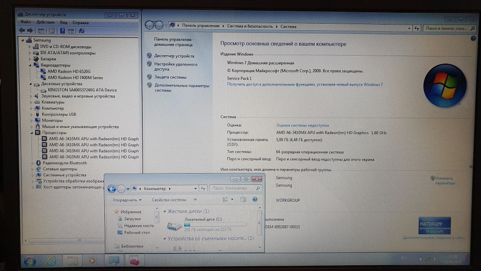Open Защита системы link
The image size is (481, 271).
point(170,77)
